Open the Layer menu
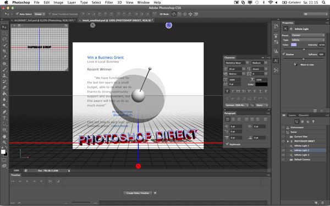 (x=71, y=3)
